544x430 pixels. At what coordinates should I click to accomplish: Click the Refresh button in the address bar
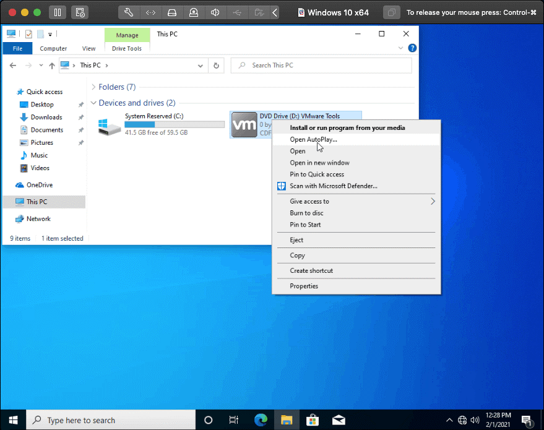[x=216, y=65]
